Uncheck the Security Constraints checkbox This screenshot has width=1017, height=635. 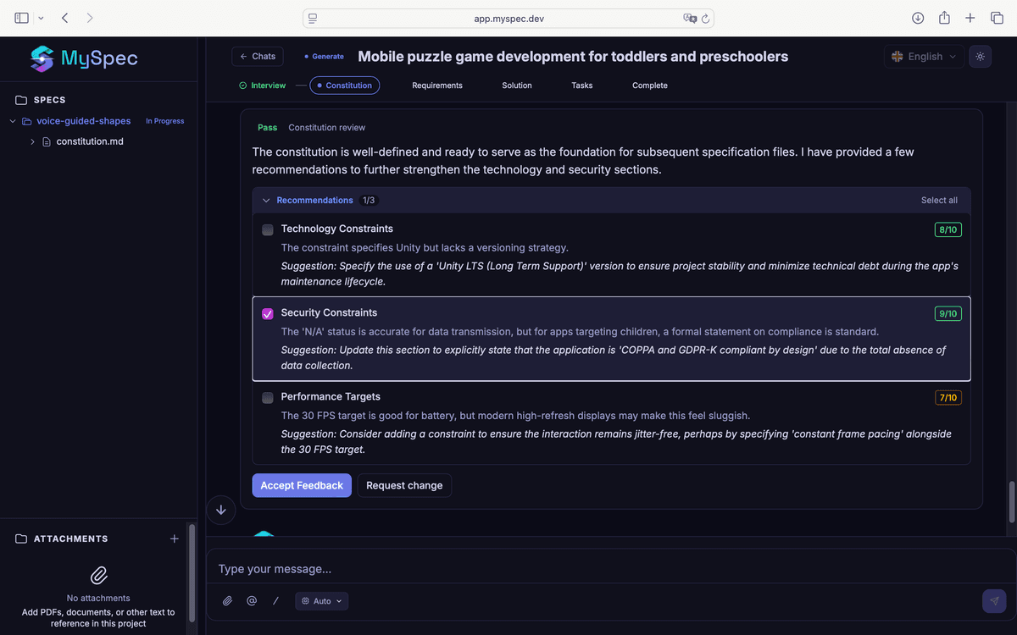tap(268, 313)
